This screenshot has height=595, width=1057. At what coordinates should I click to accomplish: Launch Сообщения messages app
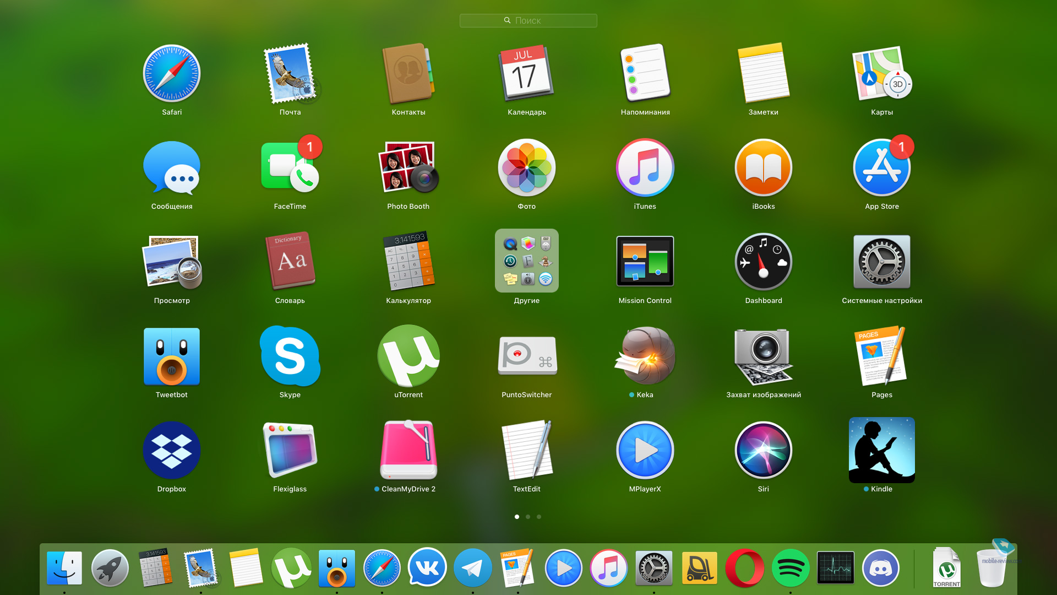click(172, 167)
